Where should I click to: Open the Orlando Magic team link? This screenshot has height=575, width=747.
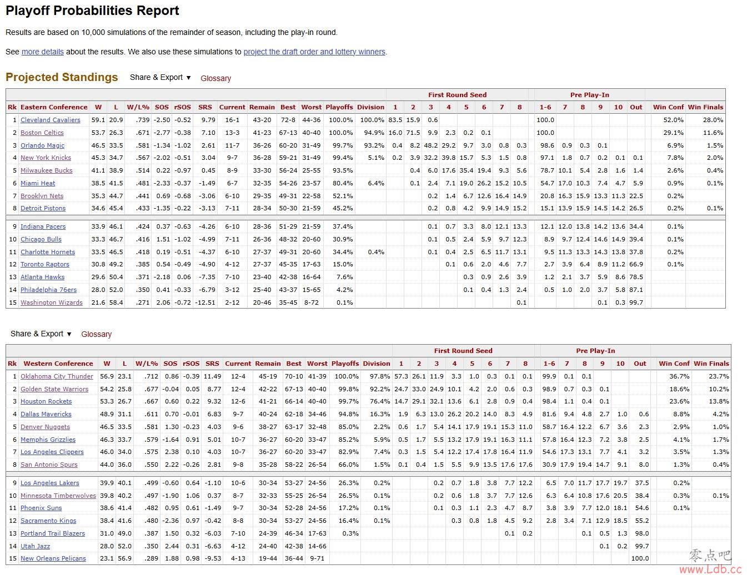(43, 145)
